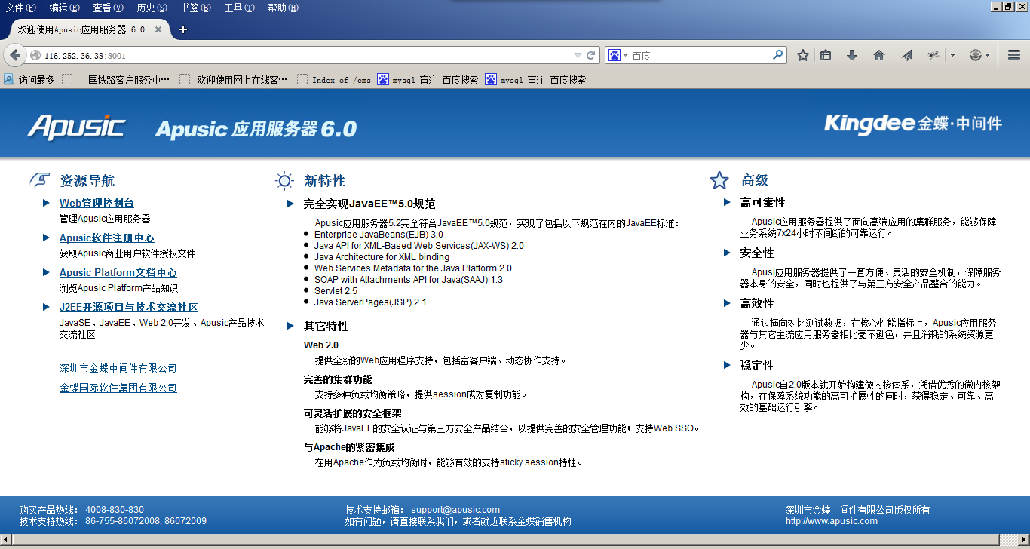Click the Servlet 2.5 list item

pos(336,291)
